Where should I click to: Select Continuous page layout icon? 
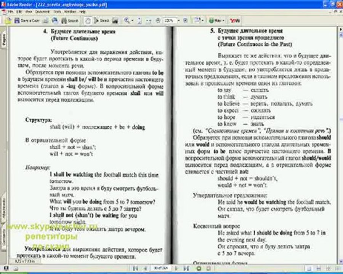pos(319,268)
